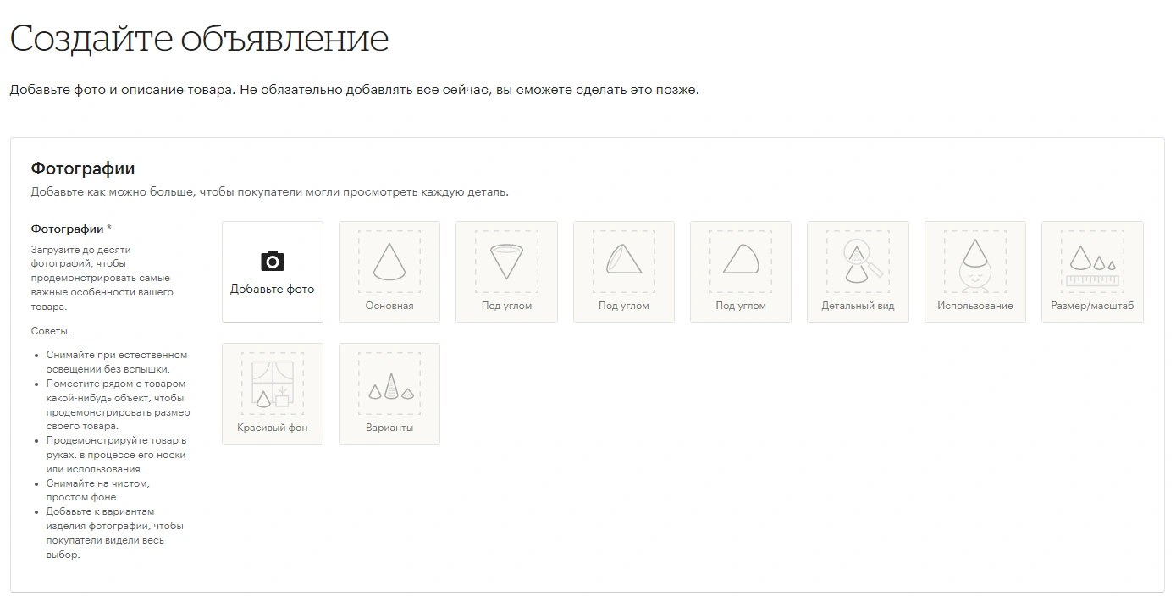Viewport: 1176px width, 602px height.
Task: Click the side-lying cone Под углом icon
Action: coord(740,260)
